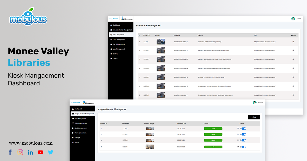Open the URL in the KIOSK-5 info row
The width and height of the screenshot is (307, 161).
pos(265,77)
